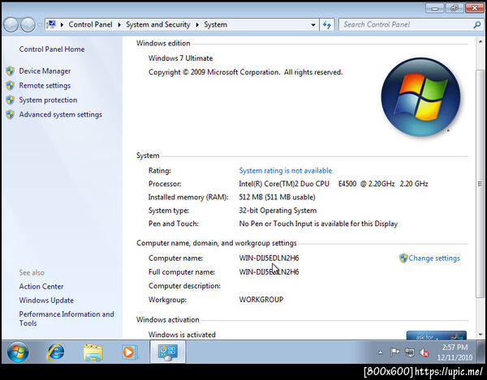487x380 pixels.
Task: Open Action Center link
Action: click(x=41, y=286)
